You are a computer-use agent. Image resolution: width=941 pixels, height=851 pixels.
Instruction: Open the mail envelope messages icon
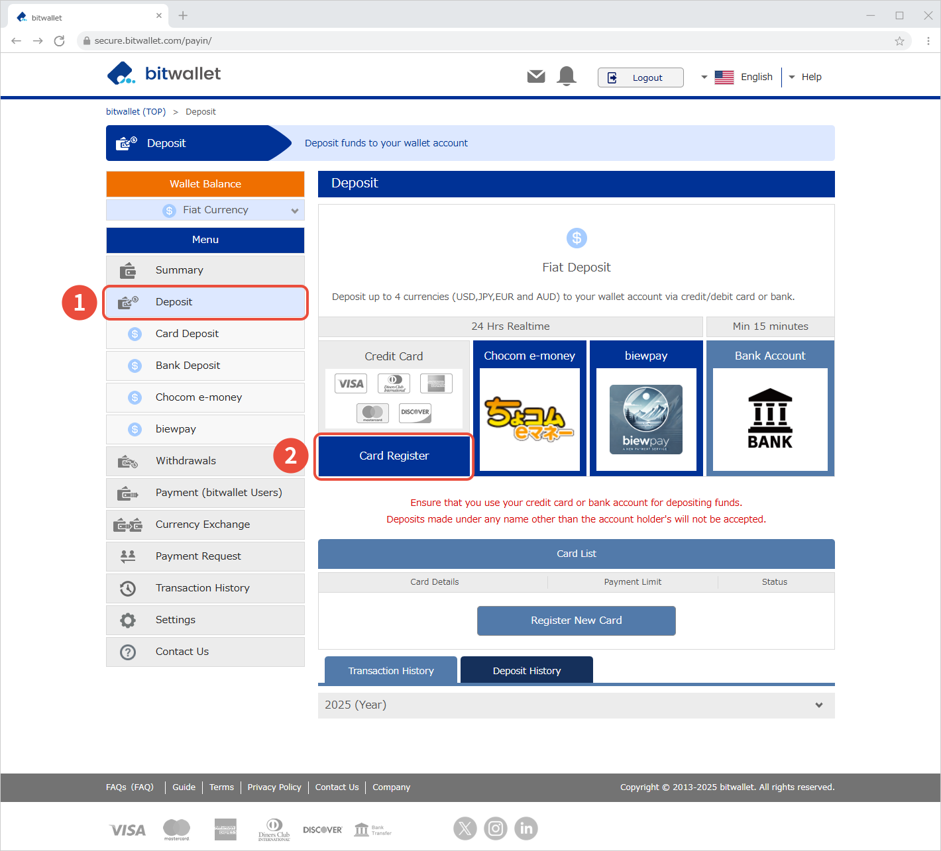pyautogui.click(x=536, y=77)
